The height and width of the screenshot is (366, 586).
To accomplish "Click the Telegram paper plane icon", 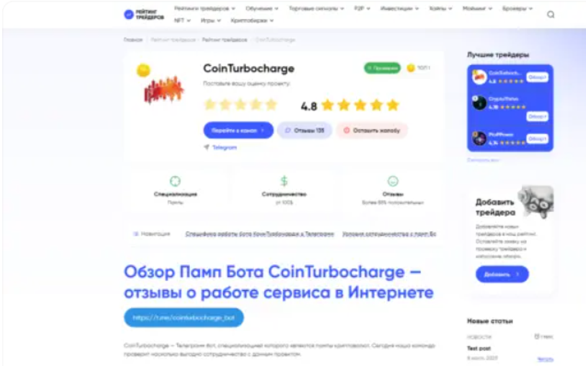I will pyautogui.click(x=207, y=147).
